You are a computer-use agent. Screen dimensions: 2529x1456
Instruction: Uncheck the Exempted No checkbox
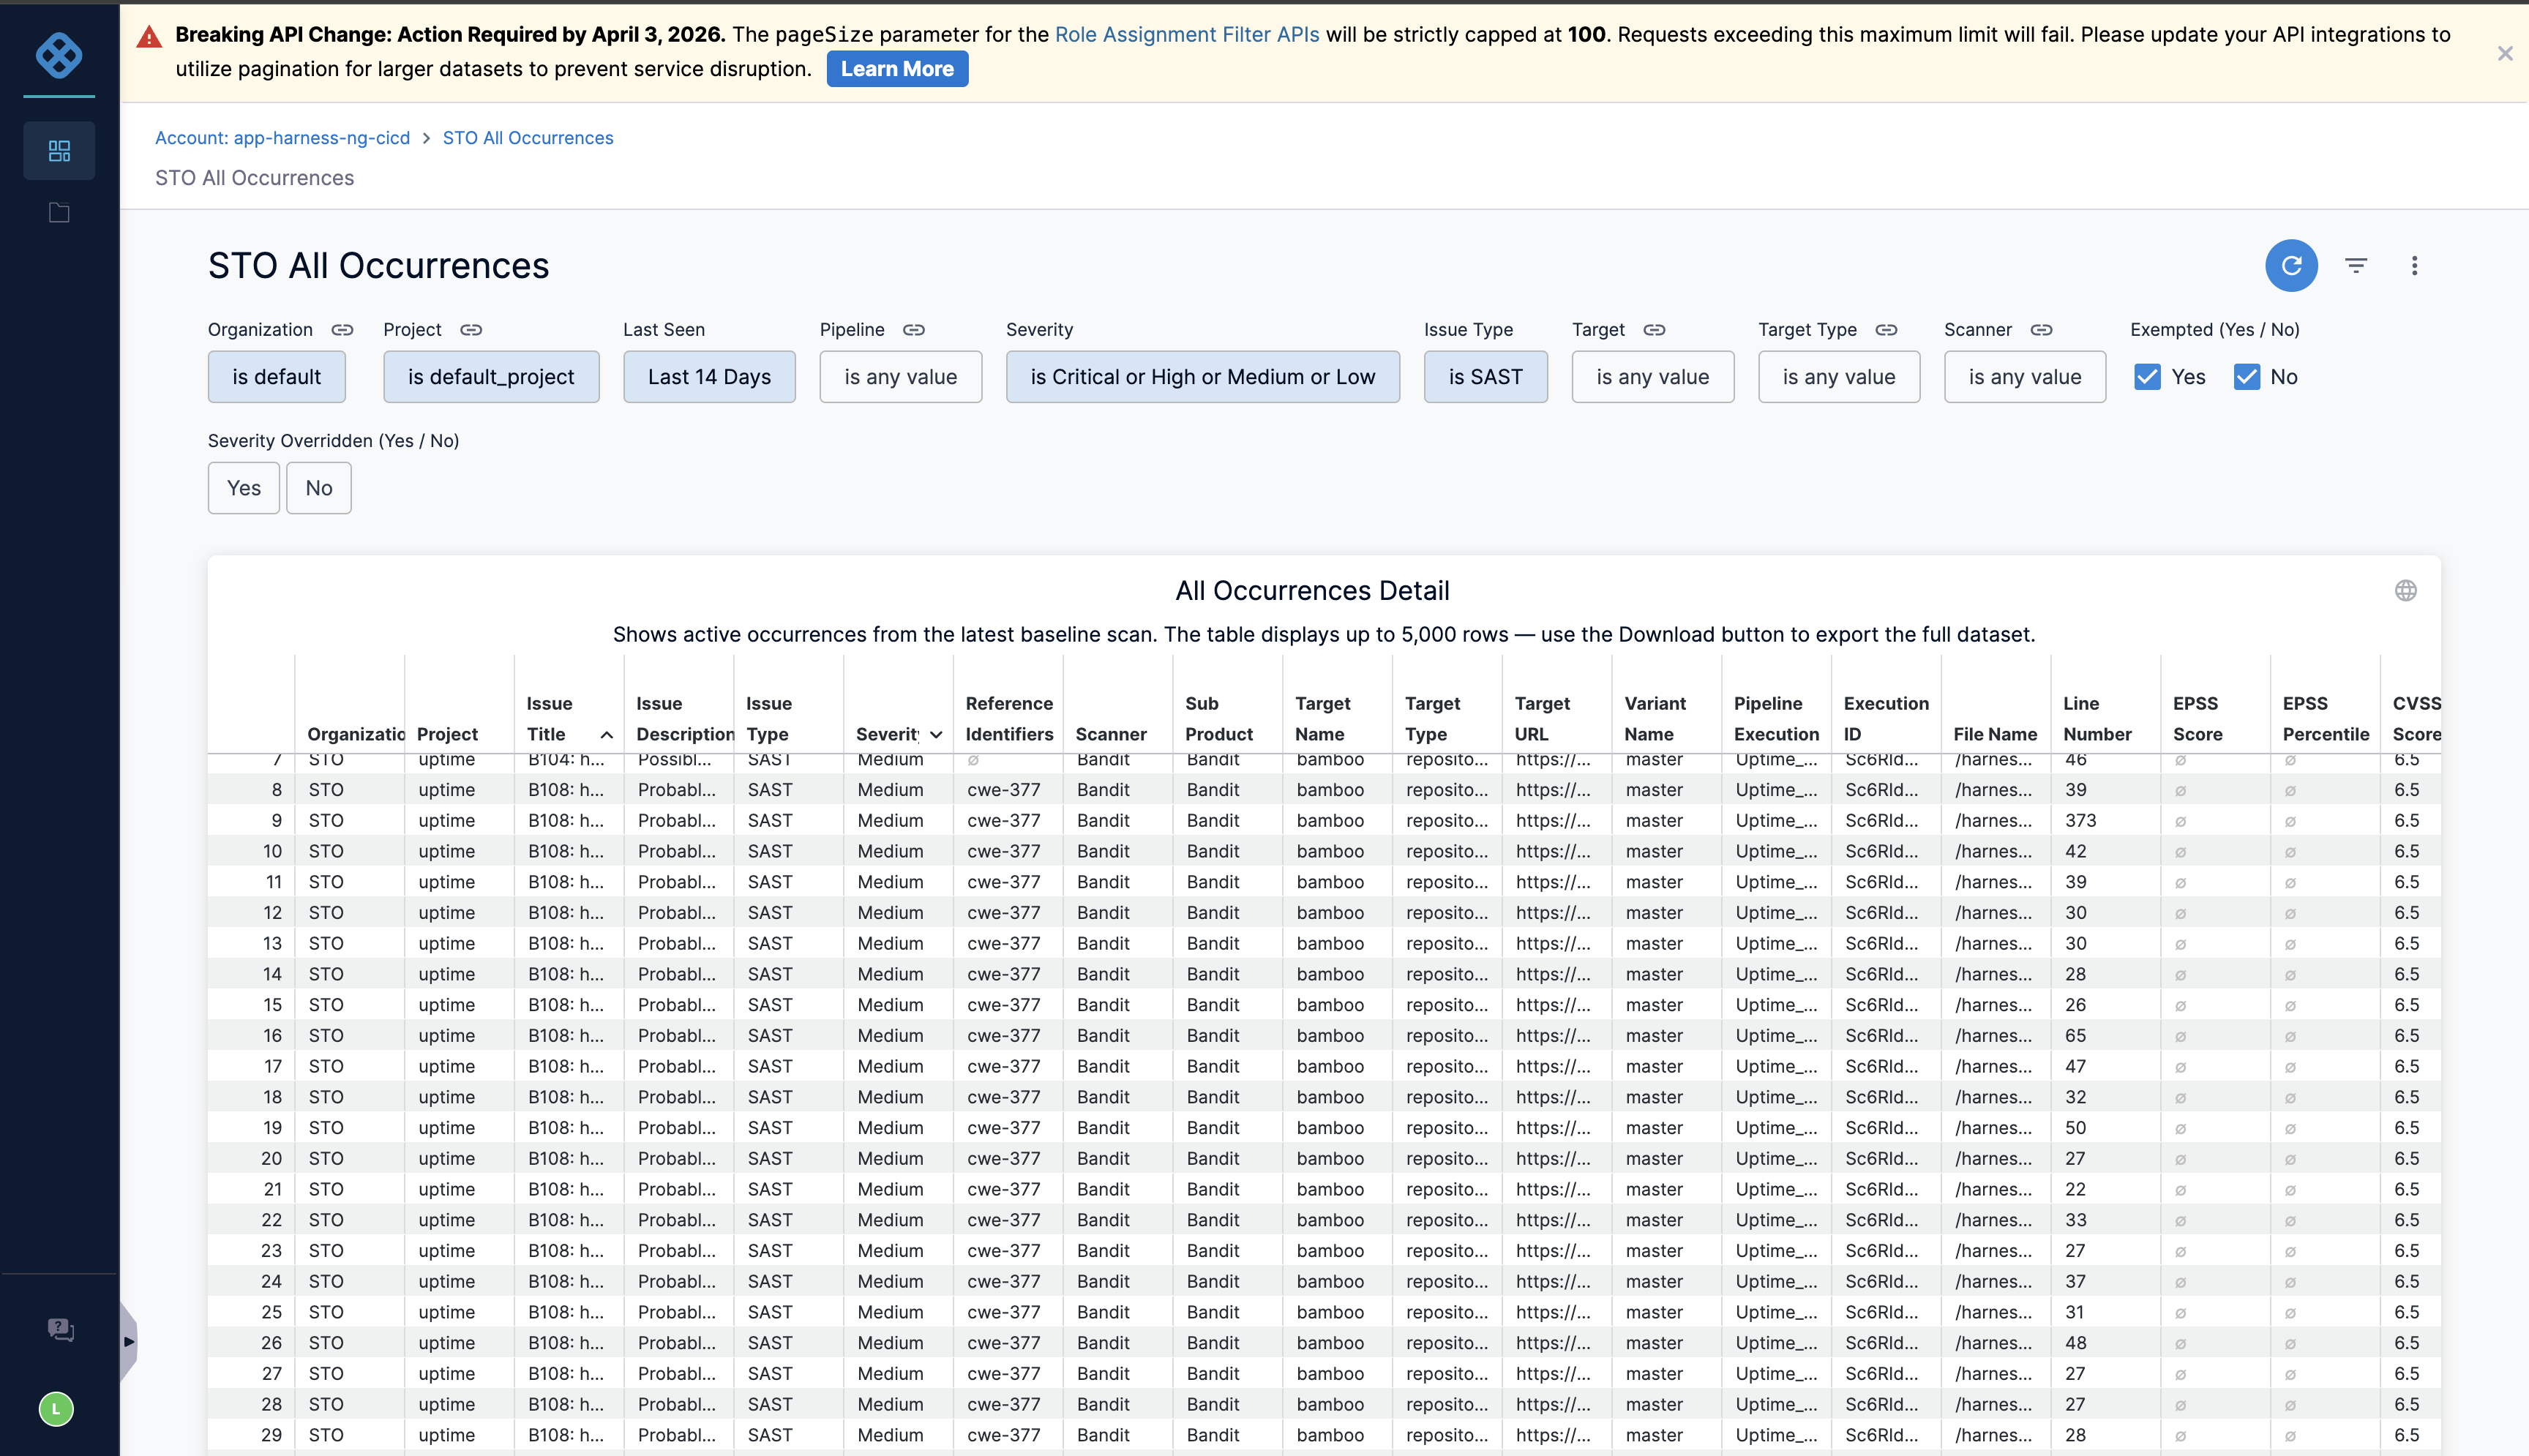click(x=2246, y=377)
